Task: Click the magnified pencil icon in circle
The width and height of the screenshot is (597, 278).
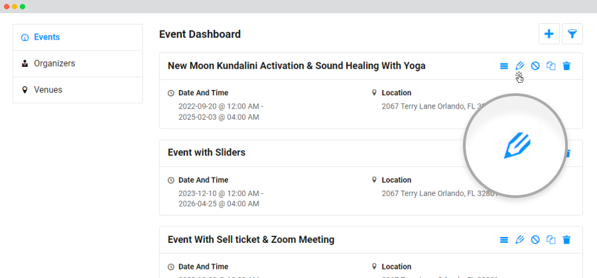Action: pos(517,146)
